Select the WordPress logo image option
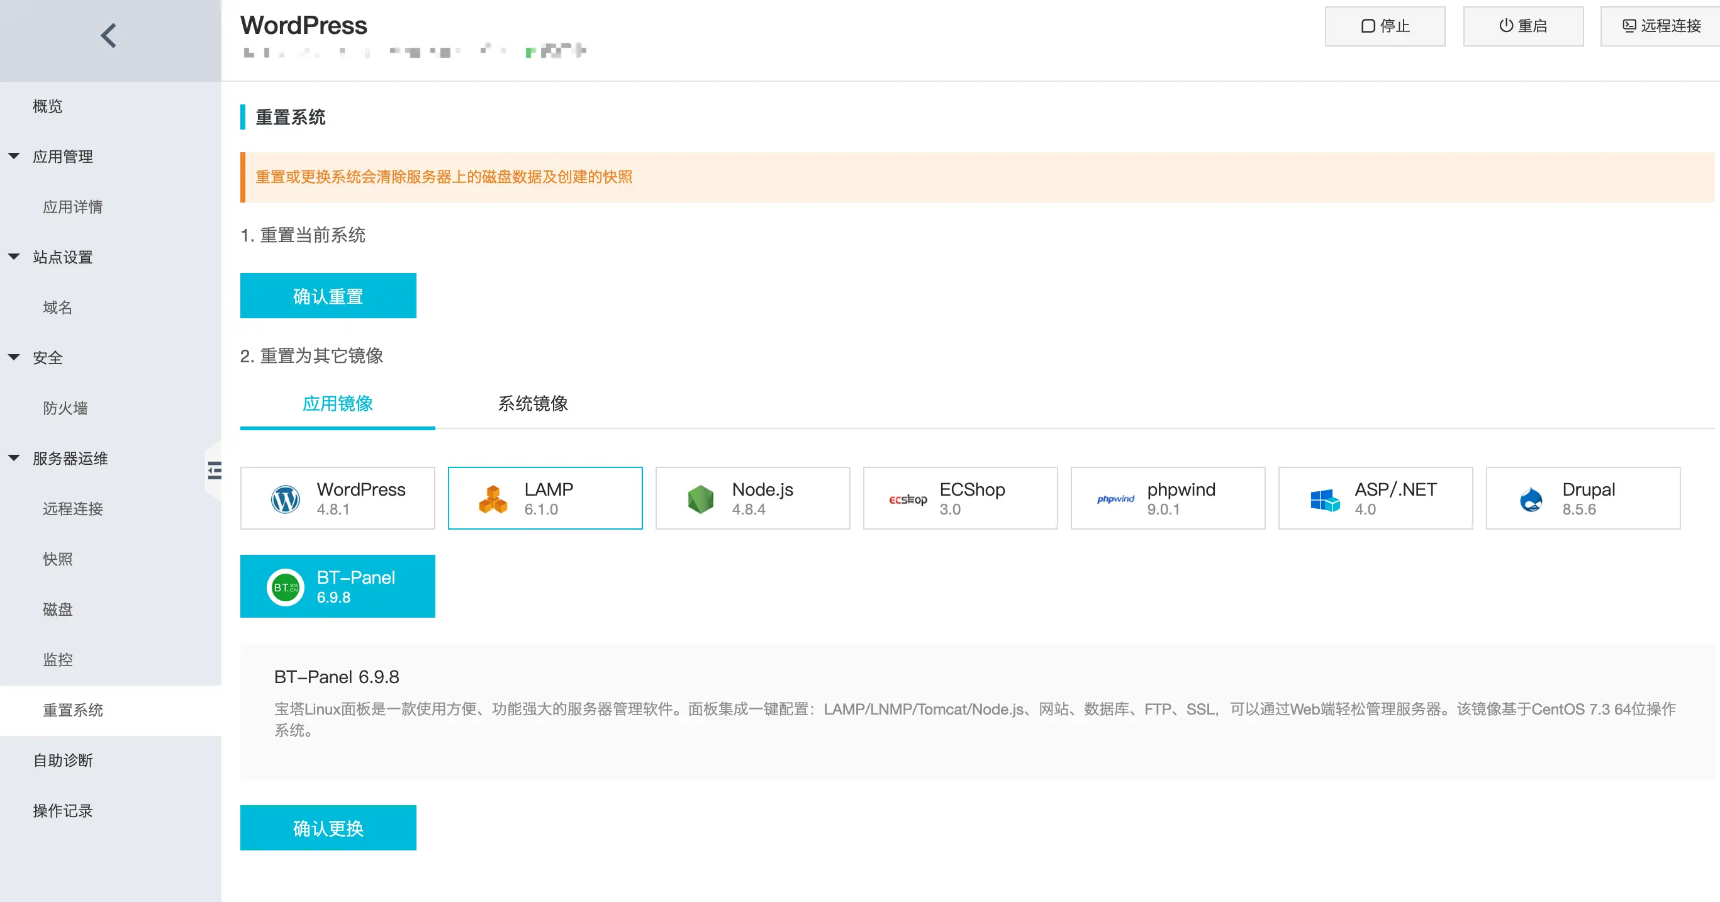 285,499
